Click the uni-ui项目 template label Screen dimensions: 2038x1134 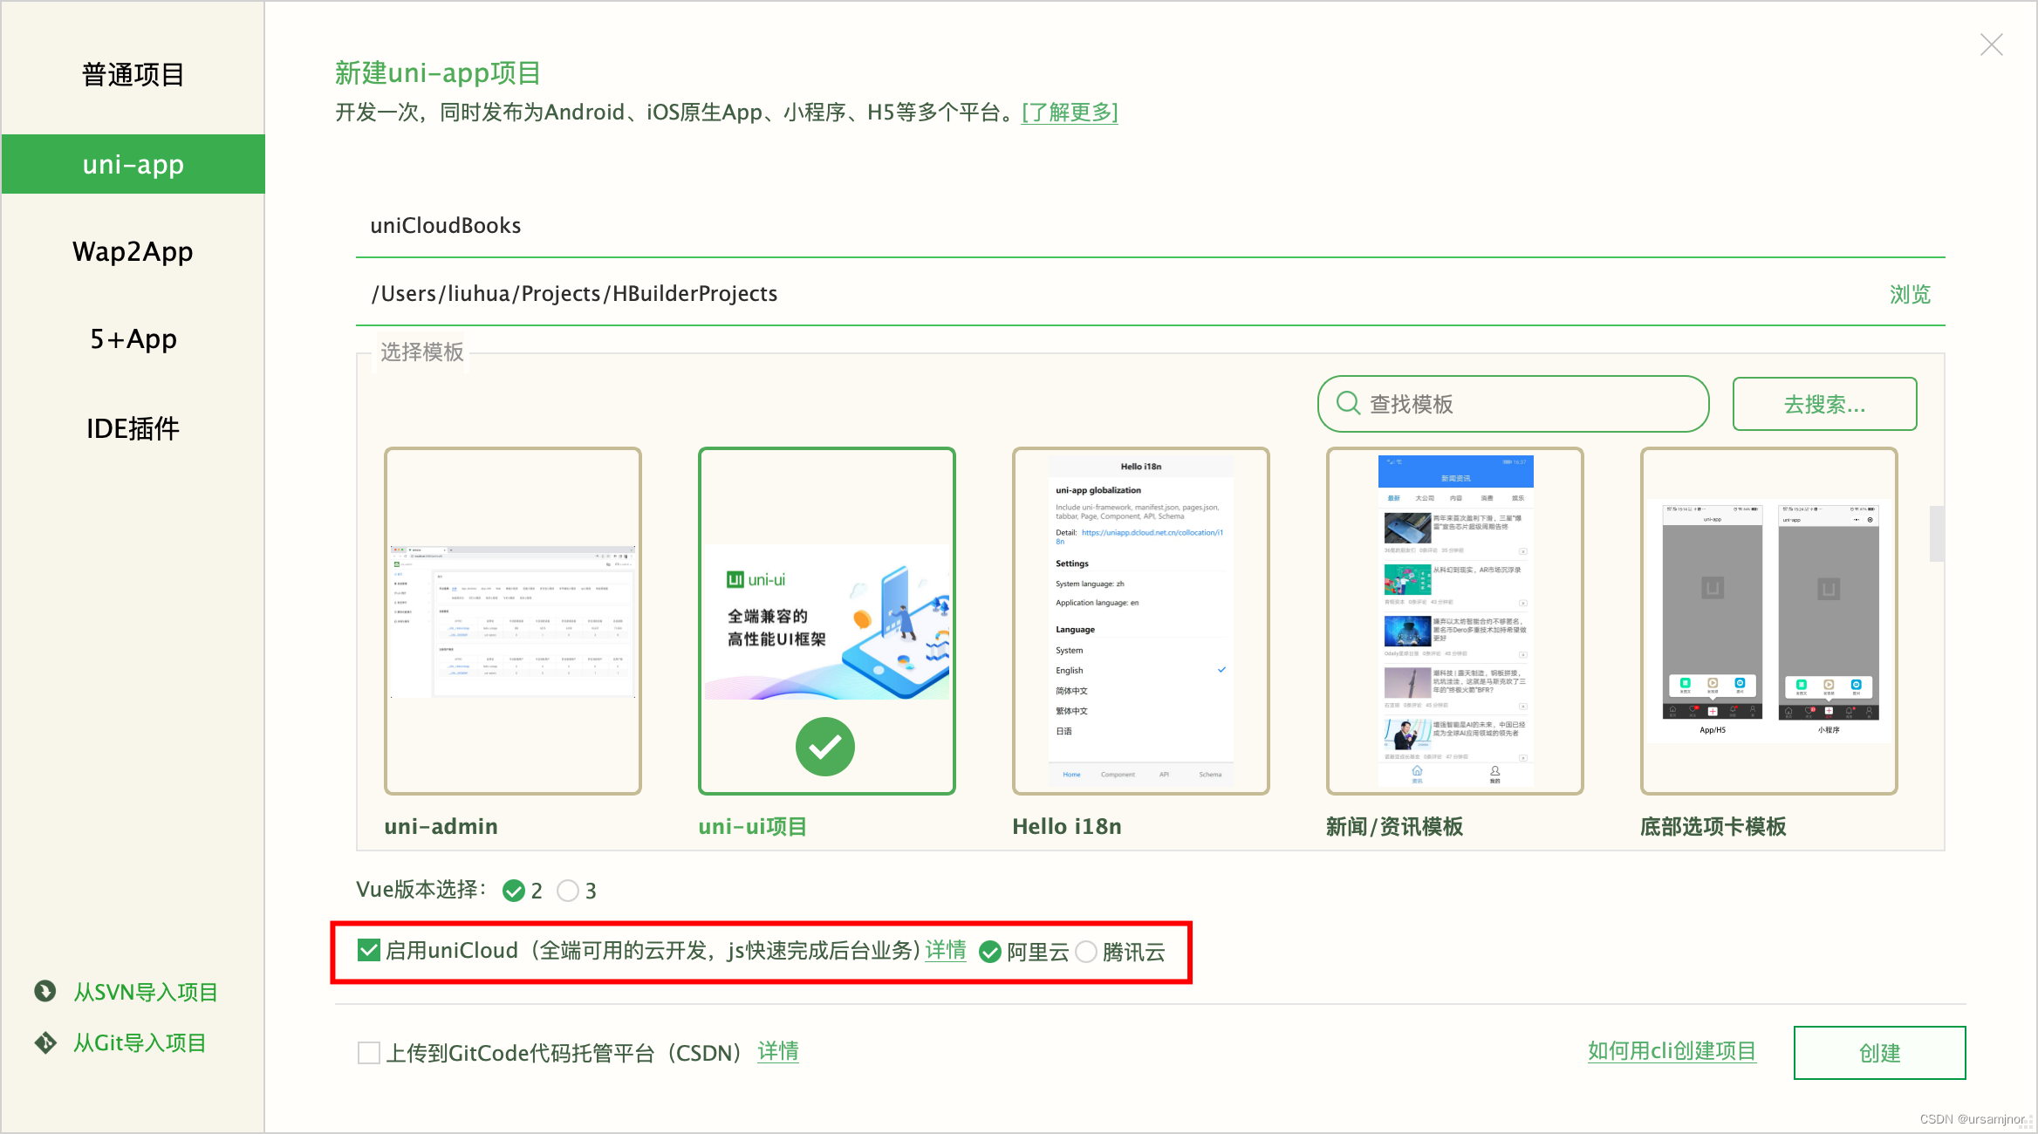[753, 826]
